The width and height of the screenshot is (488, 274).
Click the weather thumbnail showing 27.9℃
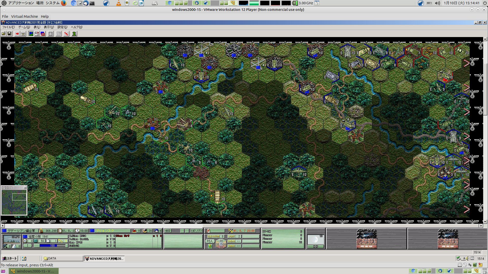click(x=11, y=239)
